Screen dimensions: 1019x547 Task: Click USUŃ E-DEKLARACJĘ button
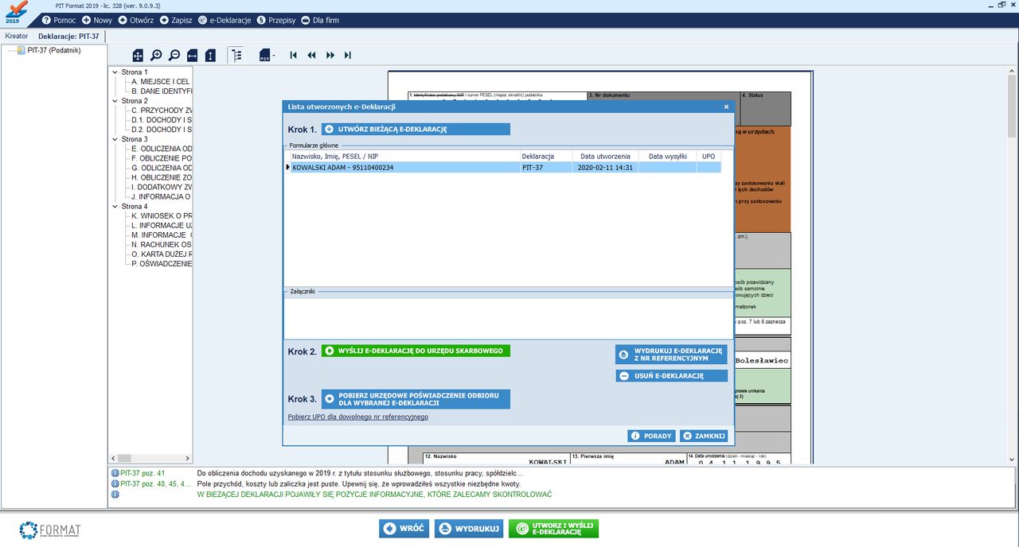pos(671,376)
